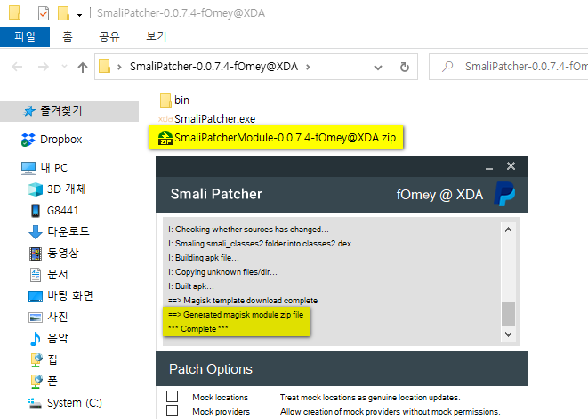Open the PayPal donate icon

tap(504, 194)
